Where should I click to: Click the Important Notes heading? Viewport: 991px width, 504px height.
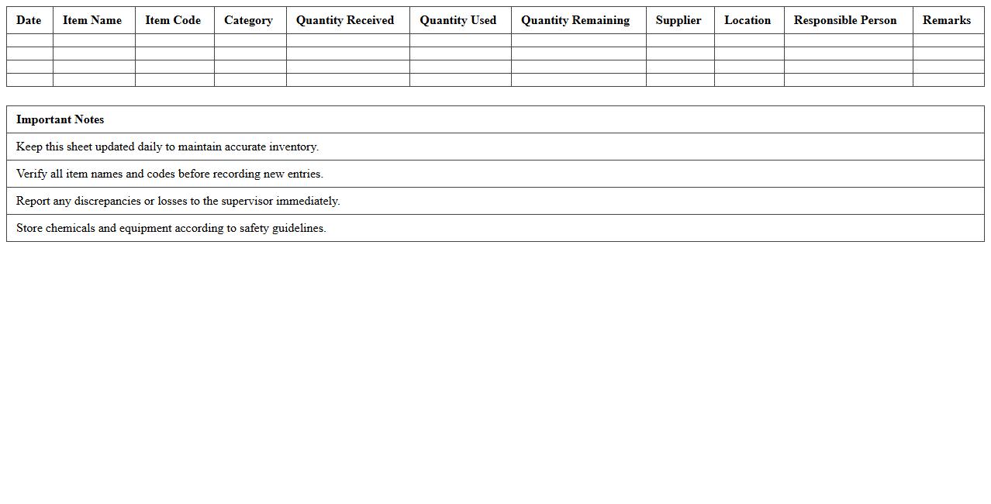[x=60, y=119]
